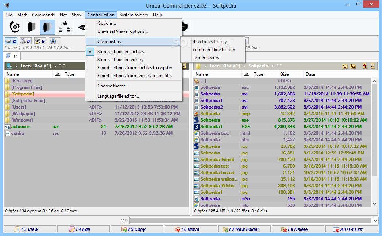Image resolution: width=382 pixels, height=236 pixels.
Task: Expand arrow before Local Disk (C:) in right path
Action: click(x=205, y=66)
